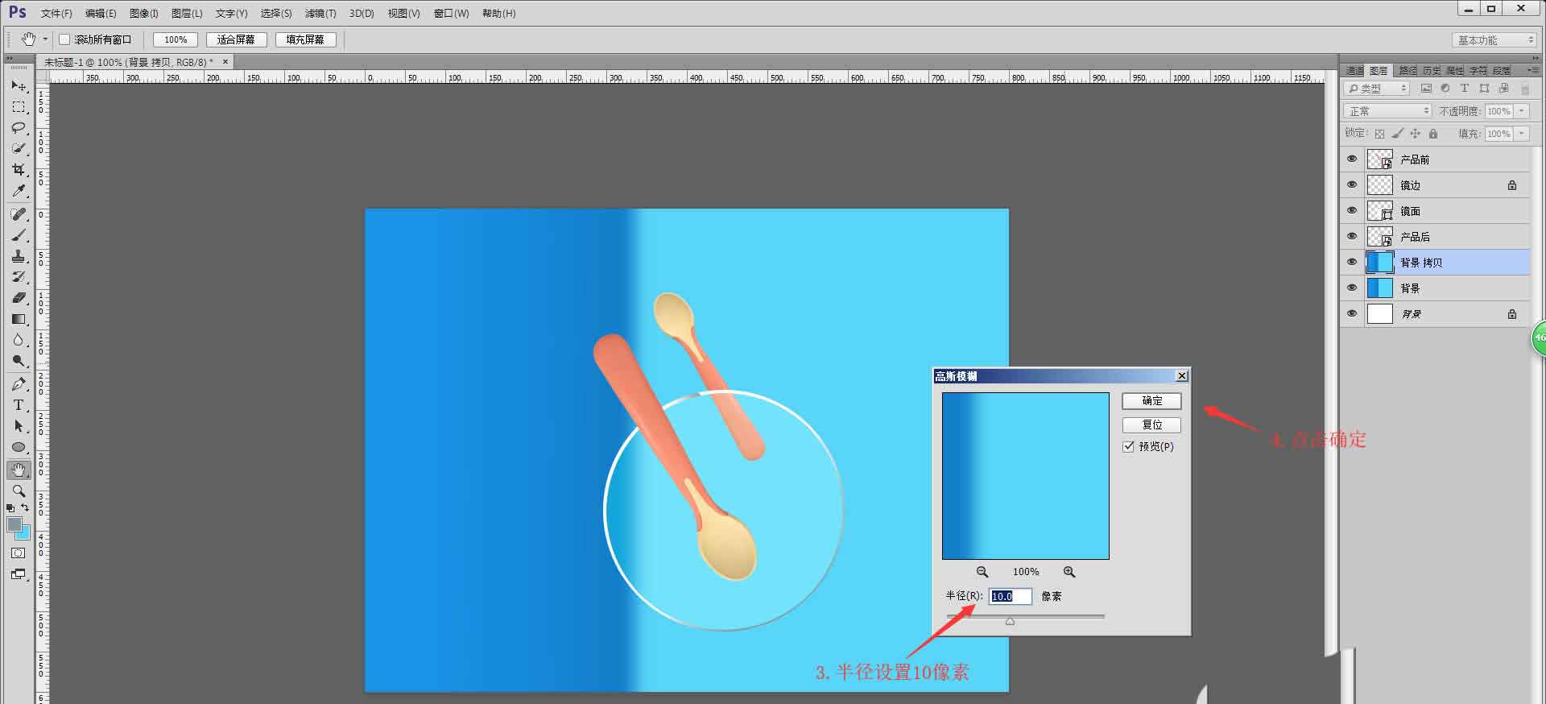Click the radius slider handle
Screen dimensions: 1546x704
pos(1010,621)
